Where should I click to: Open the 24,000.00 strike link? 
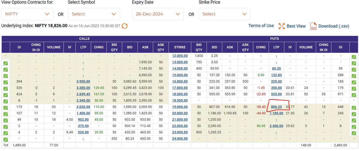[180, 139]
